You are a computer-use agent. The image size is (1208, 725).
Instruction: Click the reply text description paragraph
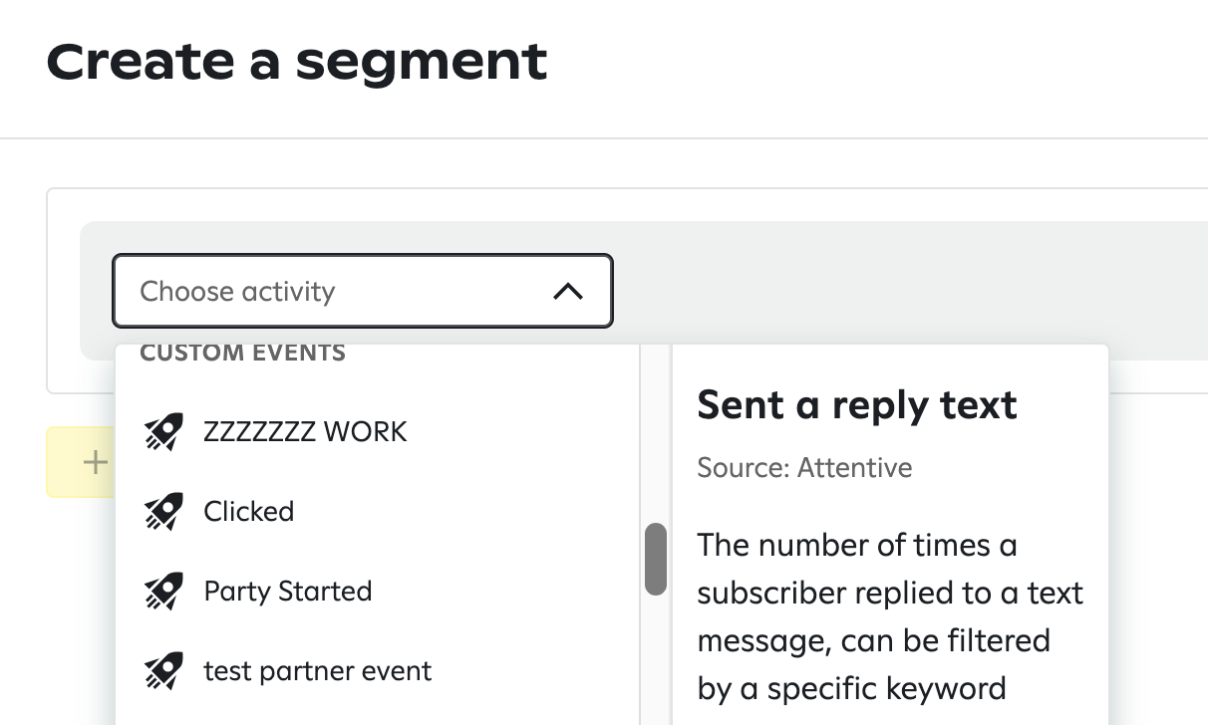click(x=889, y=617)
